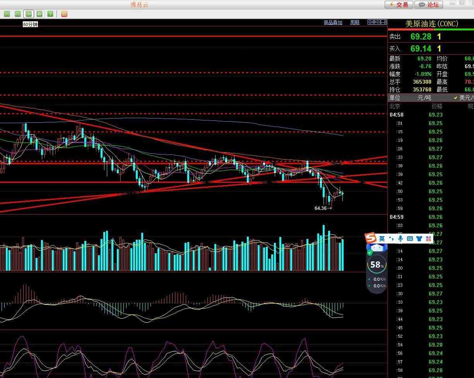
Task: Select 元/吨 as price unit
Action: point(424,98)
